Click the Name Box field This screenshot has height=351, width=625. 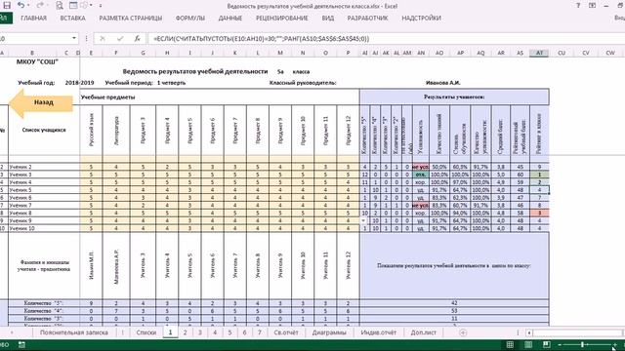tap(35, 39)
